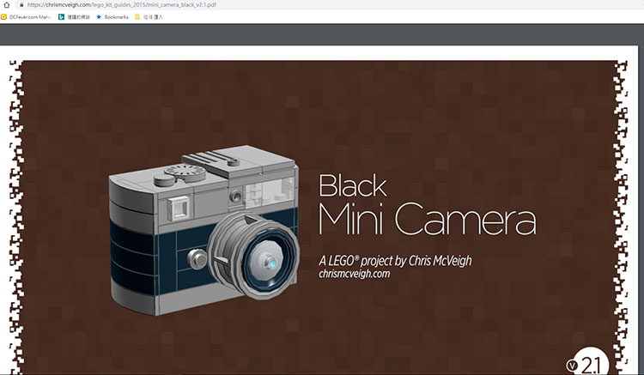Screen dimensions: 644x375
Task: Open the chrismcveigh.com link on the page
Action: coord(354,274)
